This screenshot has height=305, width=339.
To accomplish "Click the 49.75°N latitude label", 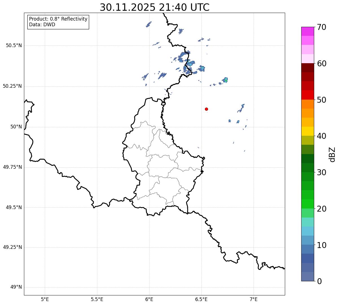I will 12,167.
